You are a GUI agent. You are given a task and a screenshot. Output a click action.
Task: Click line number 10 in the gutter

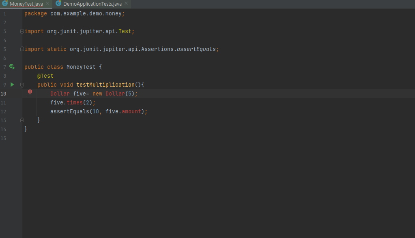click(x=3, y=93)
